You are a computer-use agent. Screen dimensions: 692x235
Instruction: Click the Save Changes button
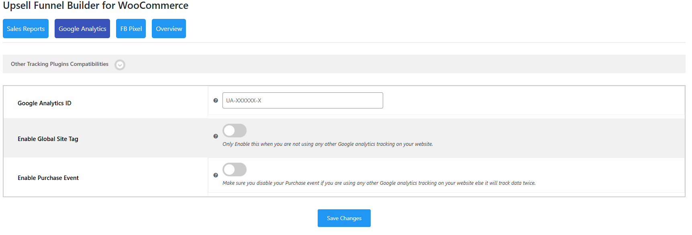click(344, 218)
